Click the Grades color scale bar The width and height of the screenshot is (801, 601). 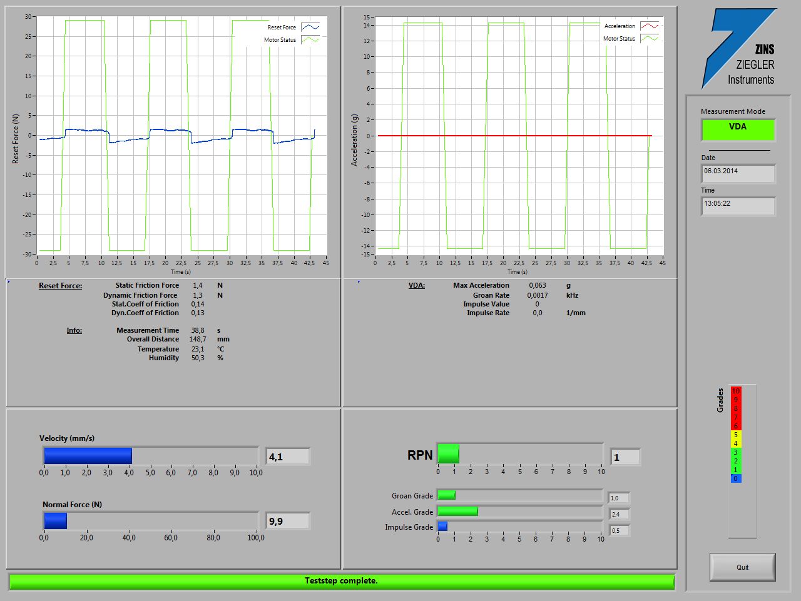tap(736, 435)
